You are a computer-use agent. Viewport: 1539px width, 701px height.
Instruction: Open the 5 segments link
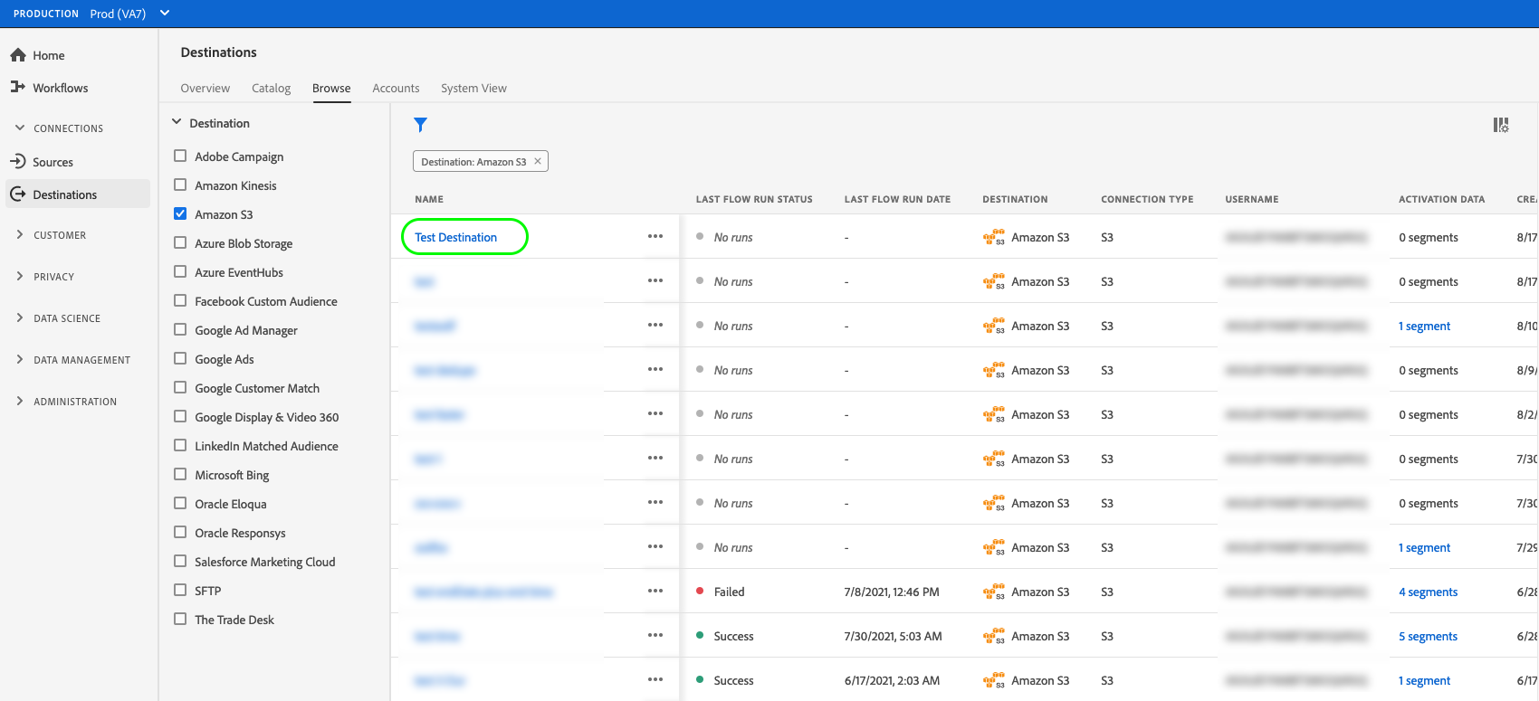coord(1428,636)
